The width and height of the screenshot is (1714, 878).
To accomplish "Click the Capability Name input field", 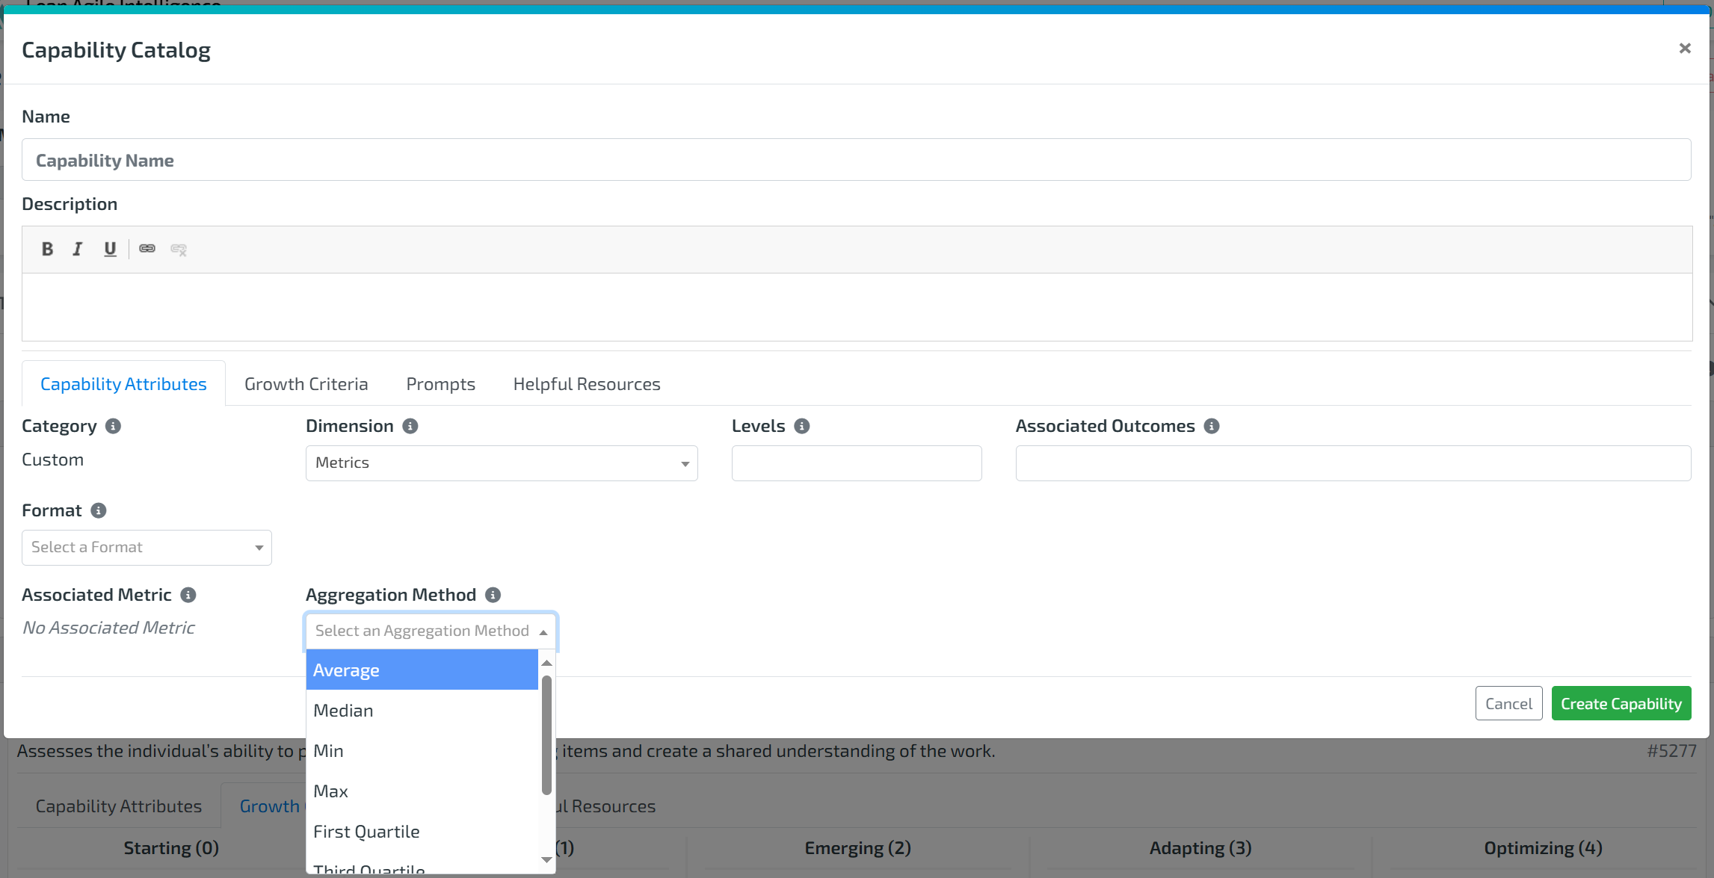I will [x=856, y=160].
